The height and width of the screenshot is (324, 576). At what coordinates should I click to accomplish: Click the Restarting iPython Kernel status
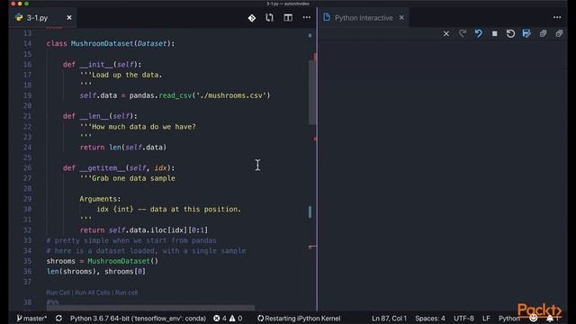(299, 318)
